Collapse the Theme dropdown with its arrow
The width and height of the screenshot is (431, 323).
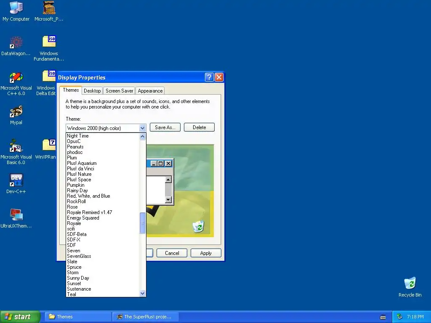tap(142, 128)
